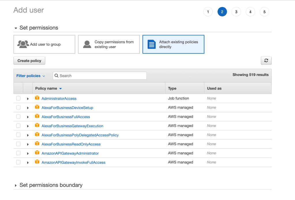Click the Create policy button
Viewport: 295px width, 200px height.
pos(29,60)
